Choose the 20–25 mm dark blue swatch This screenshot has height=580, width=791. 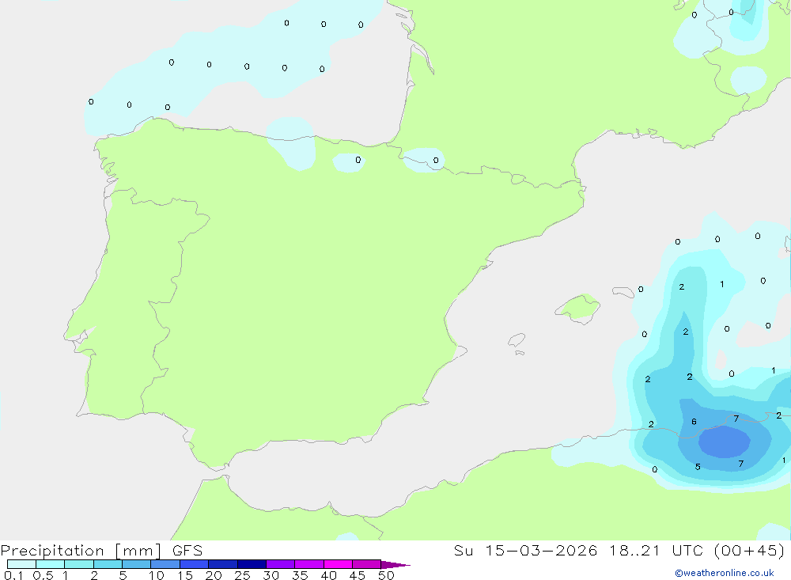(223, 564)
